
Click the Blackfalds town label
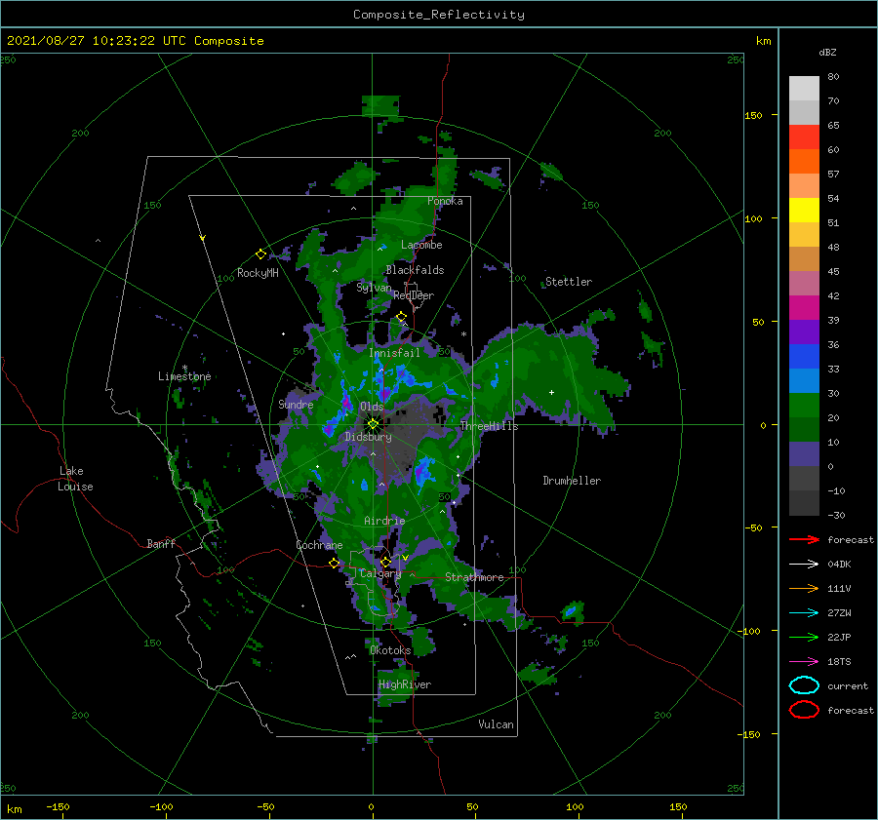(x=415, y=270)
